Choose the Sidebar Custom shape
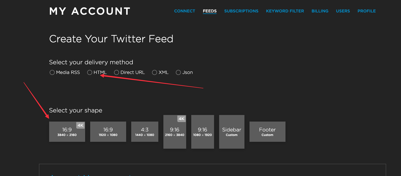This screenshot has width=401, height=176. [232, 132]
